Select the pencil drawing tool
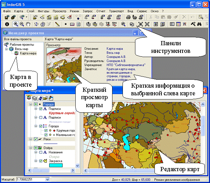 (57, 24)
